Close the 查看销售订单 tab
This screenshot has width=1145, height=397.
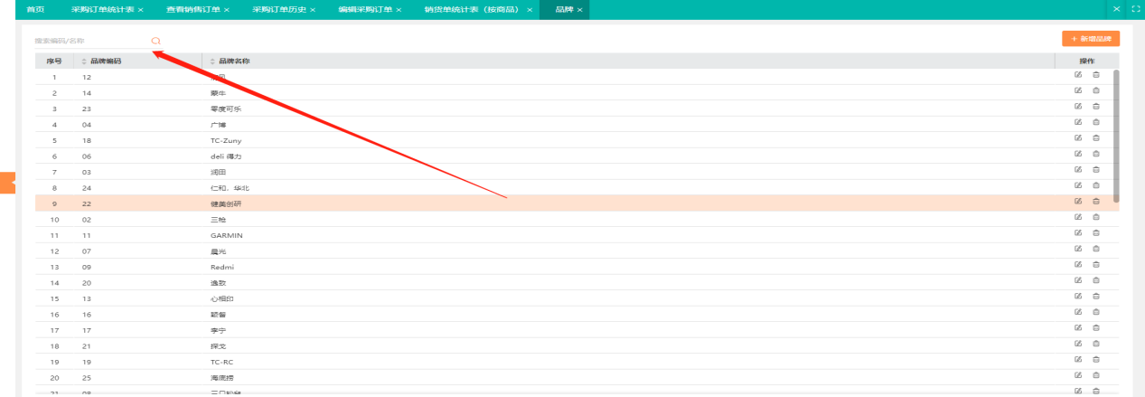pos(226,9)
